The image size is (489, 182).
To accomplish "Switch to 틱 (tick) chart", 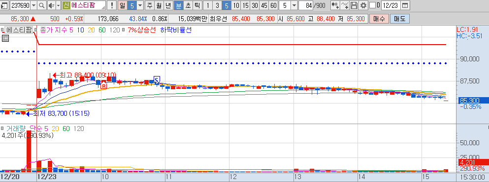I will (197, 5).
